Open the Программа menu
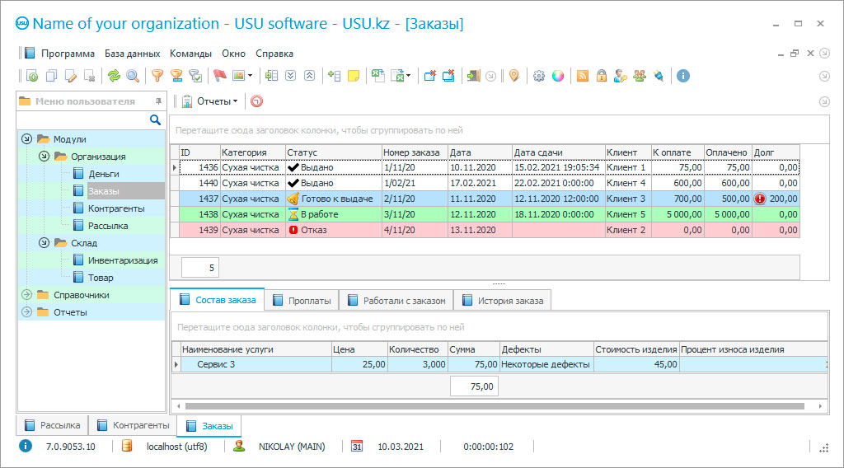This screenshot has height=468, width=844. point(68,54)
